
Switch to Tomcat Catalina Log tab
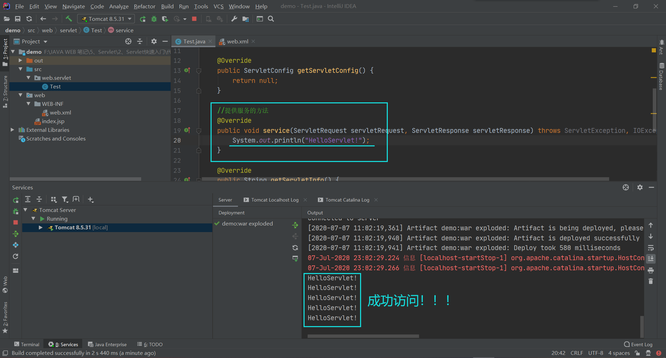click(x=347, y=200)
